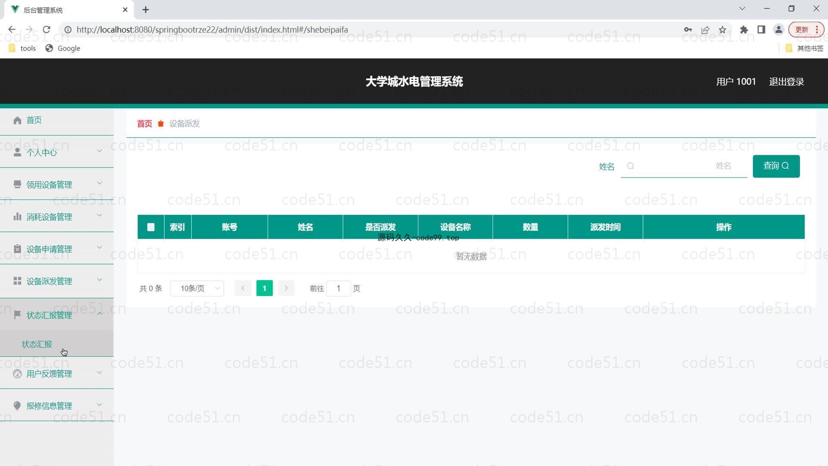Click the browser 更新 update button
The width and height of the screenshot is (828, 466).
pyautogui.click(x=806, y=30)
